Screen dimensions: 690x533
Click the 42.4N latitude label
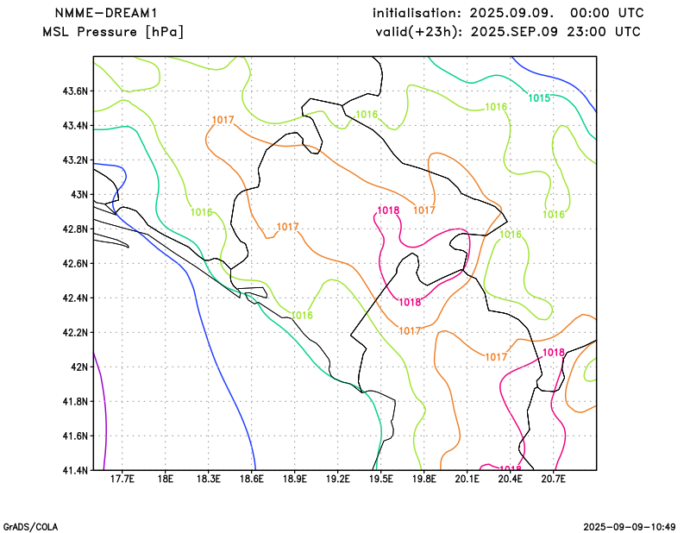pyautogui.click(x=75, y=298)
